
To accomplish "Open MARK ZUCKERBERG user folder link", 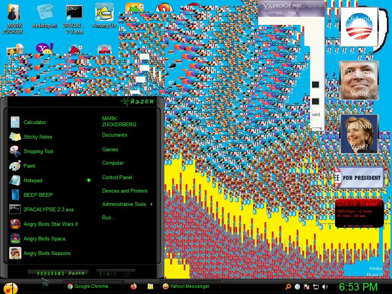I will (119, 121).
